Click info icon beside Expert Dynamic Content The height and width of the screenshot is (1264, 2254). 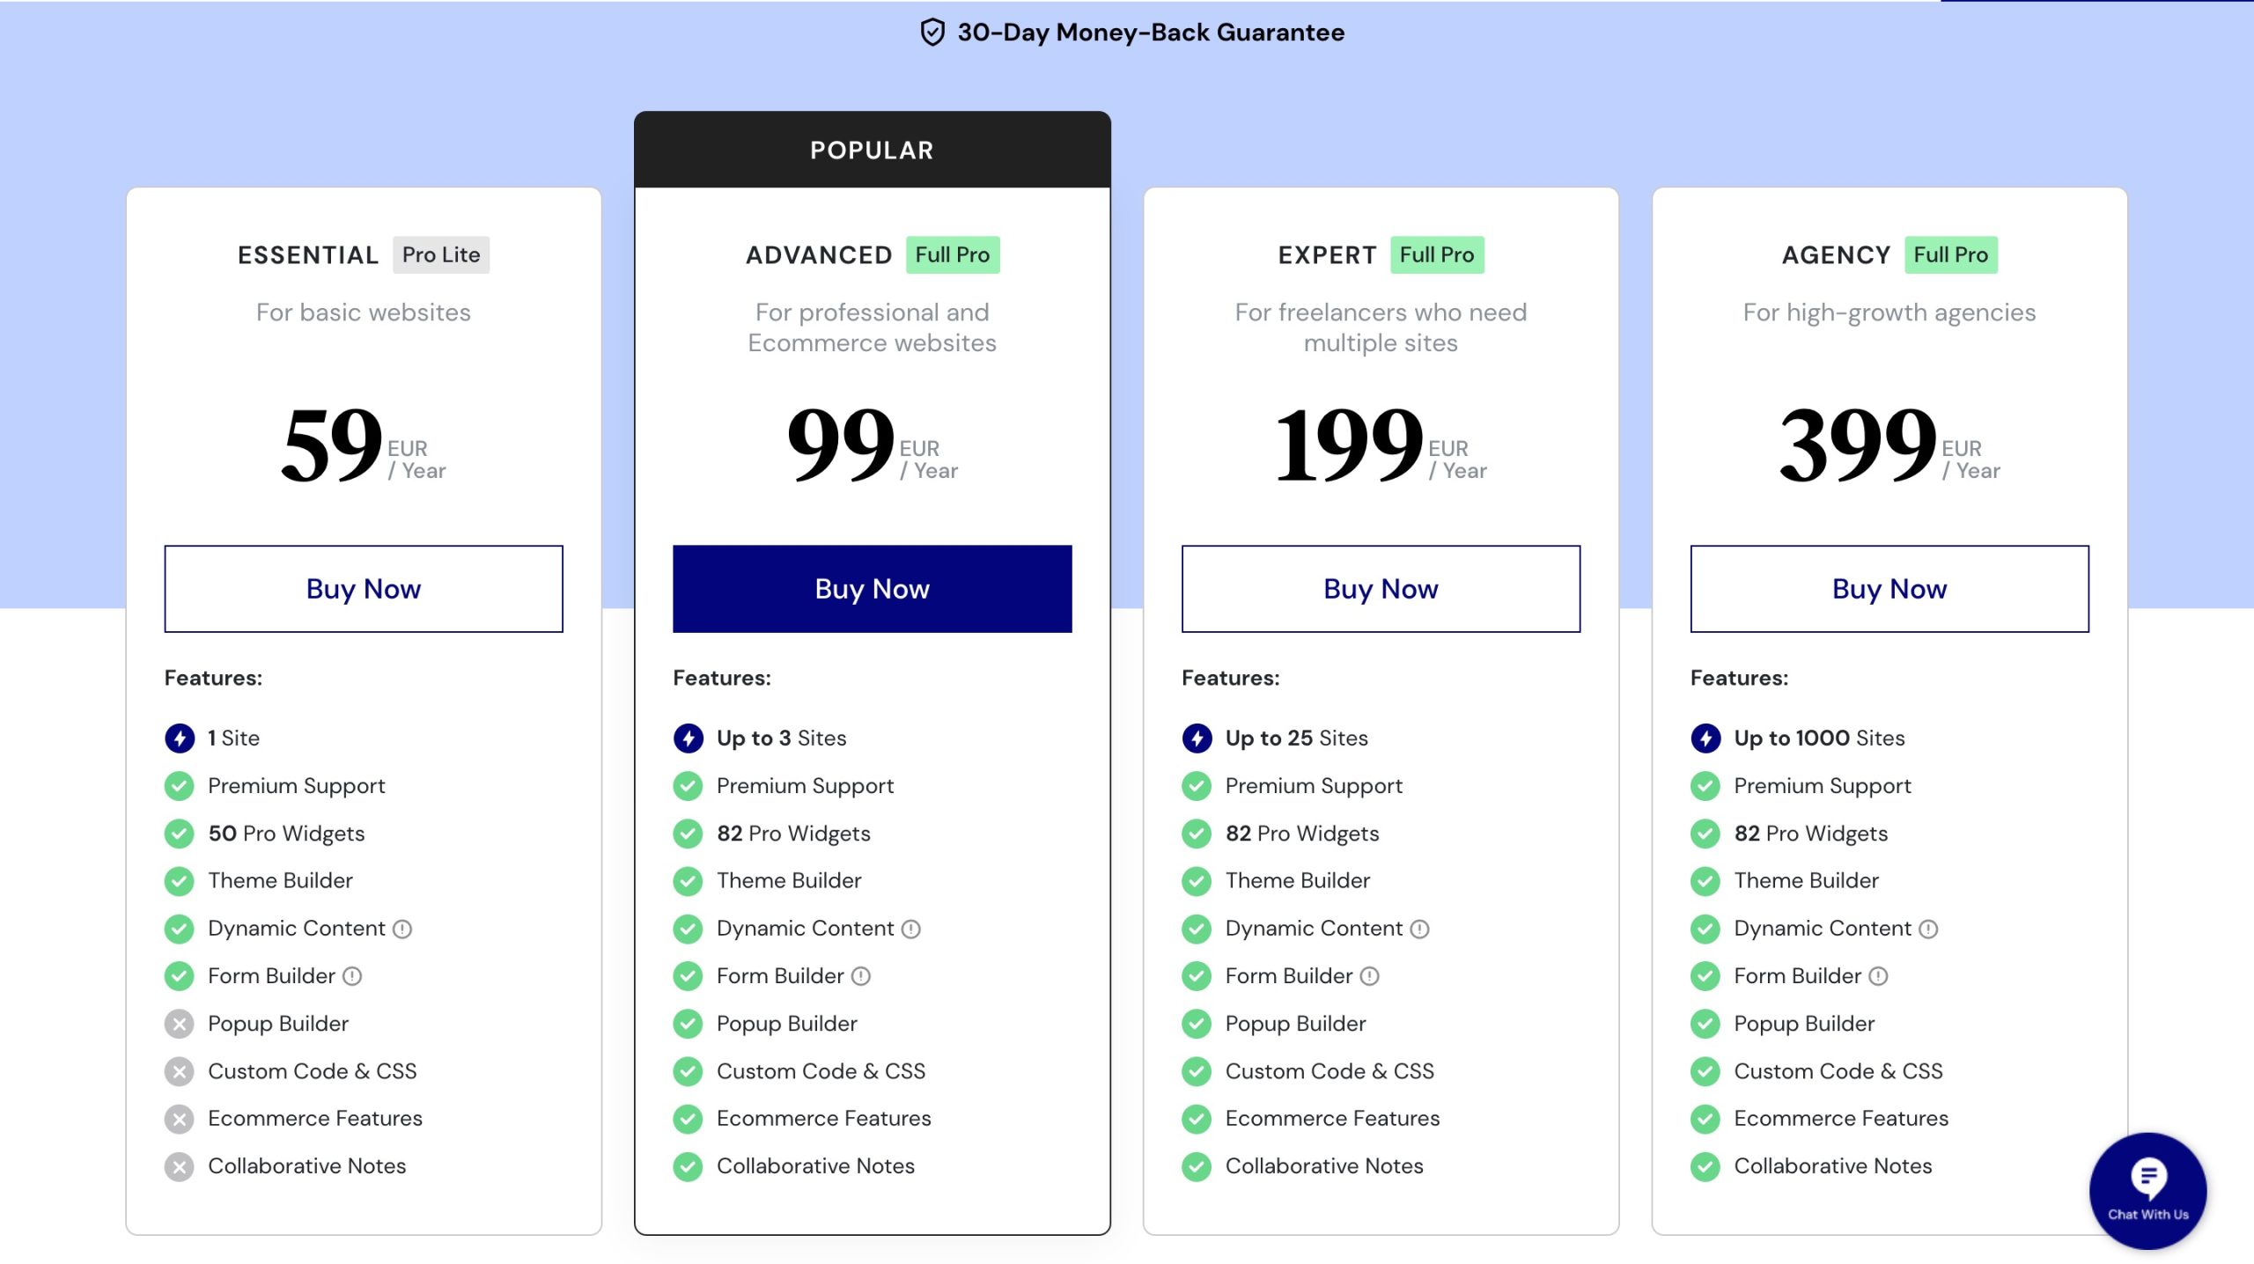[1419, 929]
